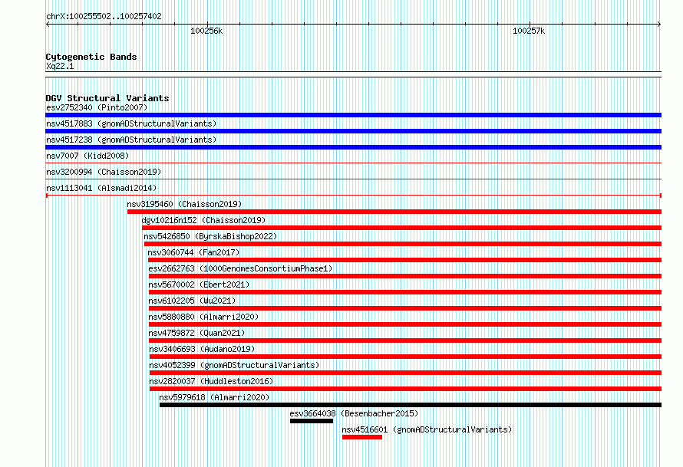The height and width of the screenshot is (467, 683).
Task: Click the red bar beneath nsv3060744
Action: tap(404, 260)
